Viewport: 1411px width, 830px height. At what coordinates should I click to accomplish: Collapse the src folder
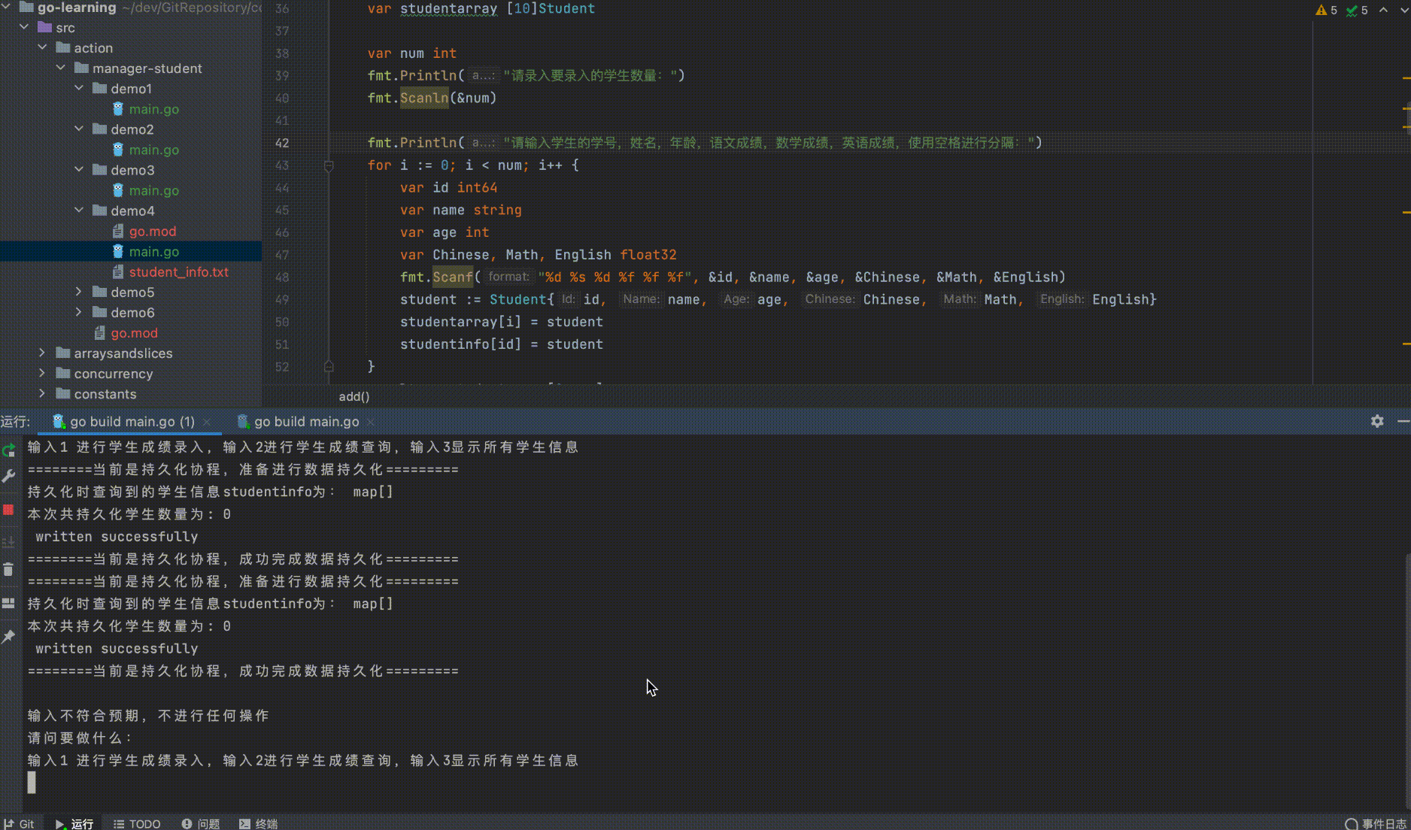pos(24,27)
